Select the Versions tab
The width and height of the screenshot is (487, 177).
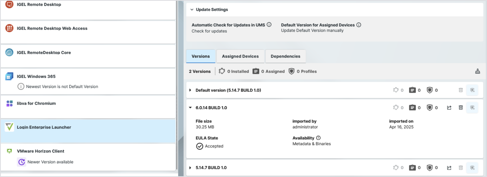click(x=201, y=56)
